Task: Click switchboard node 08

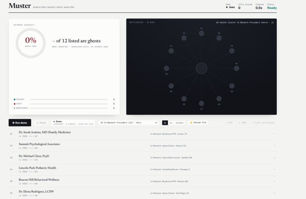Action: click(x=184, y=99)
